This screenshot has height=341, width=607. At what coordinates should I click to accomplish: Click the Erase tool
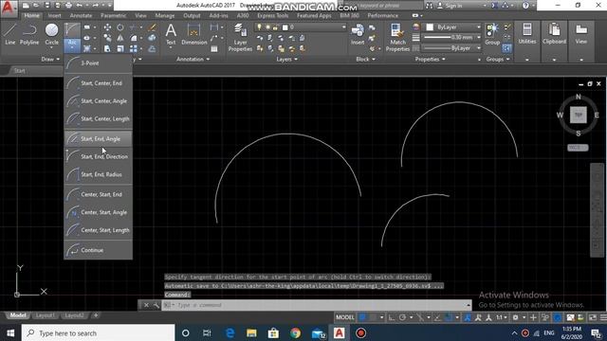click(x=153, y=27)
